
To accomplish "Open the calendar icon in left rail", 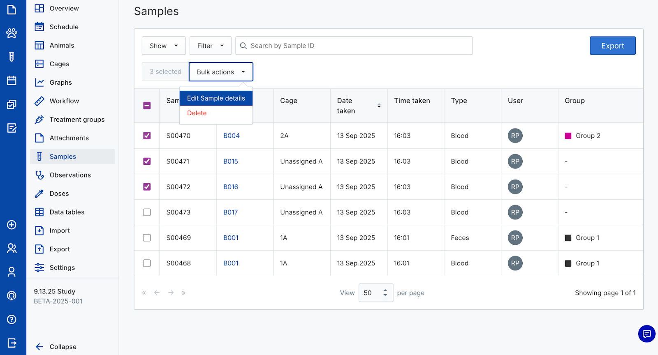I will click(12, 81).
